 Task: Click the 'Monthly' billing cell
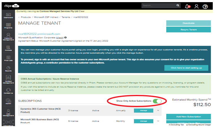[x=120, y=121]
